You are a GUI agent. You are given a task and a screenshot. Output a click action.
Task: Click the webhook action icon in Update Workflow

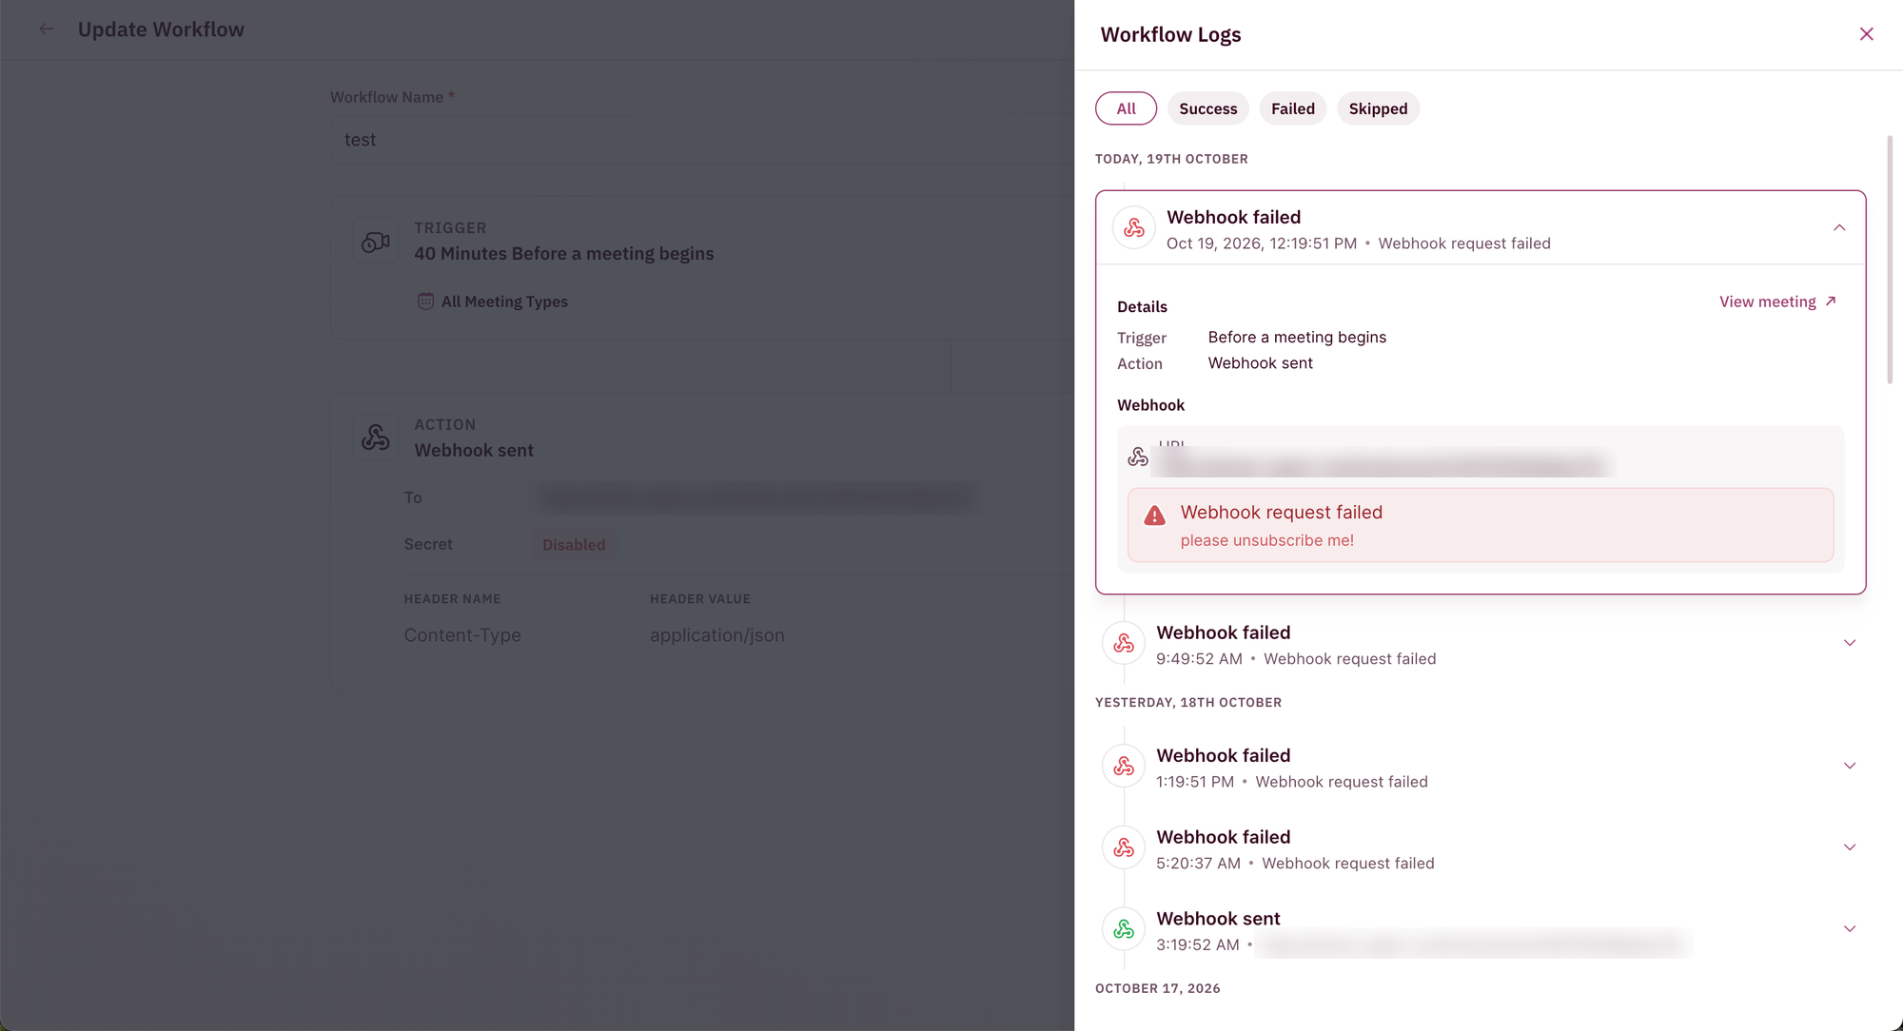pyautogui.click(x=376, y=438)
